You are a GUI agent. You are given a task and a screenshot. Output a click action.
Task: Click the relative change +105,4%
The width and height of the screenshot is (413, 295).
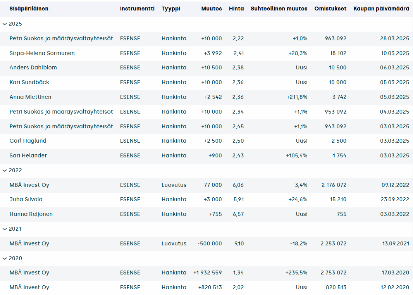pos(297,155)
